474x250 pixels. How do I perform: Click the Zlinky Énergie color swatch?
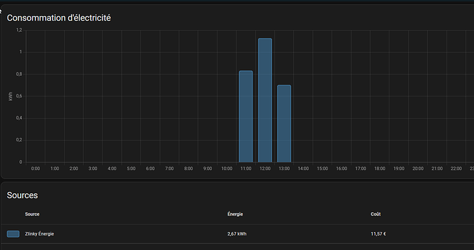(13, 234)
